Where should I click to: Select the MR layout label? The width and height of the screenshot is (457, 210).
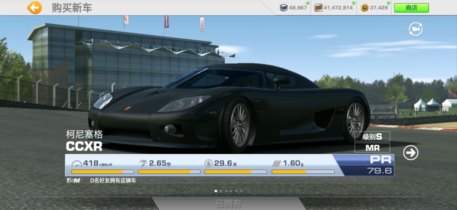click(372, 148)
